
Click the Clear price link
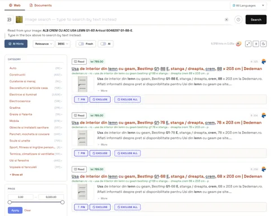tap(28, 210)
